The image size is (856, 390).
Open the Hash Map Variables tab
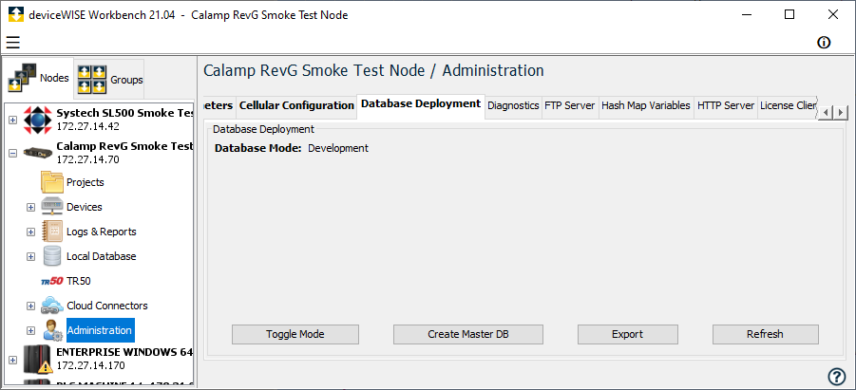point(646,106)
